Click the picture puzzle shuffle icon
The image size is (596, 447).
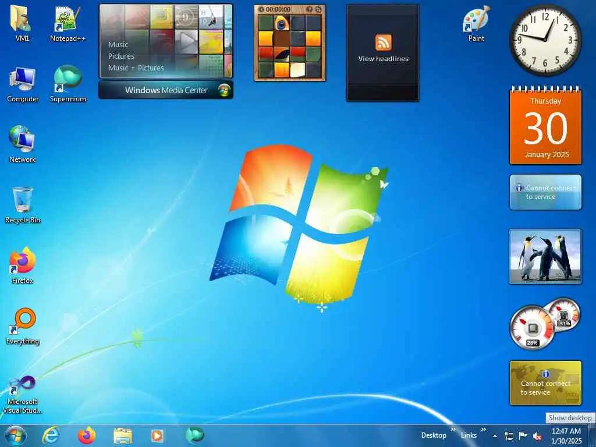tap(318, 9)
